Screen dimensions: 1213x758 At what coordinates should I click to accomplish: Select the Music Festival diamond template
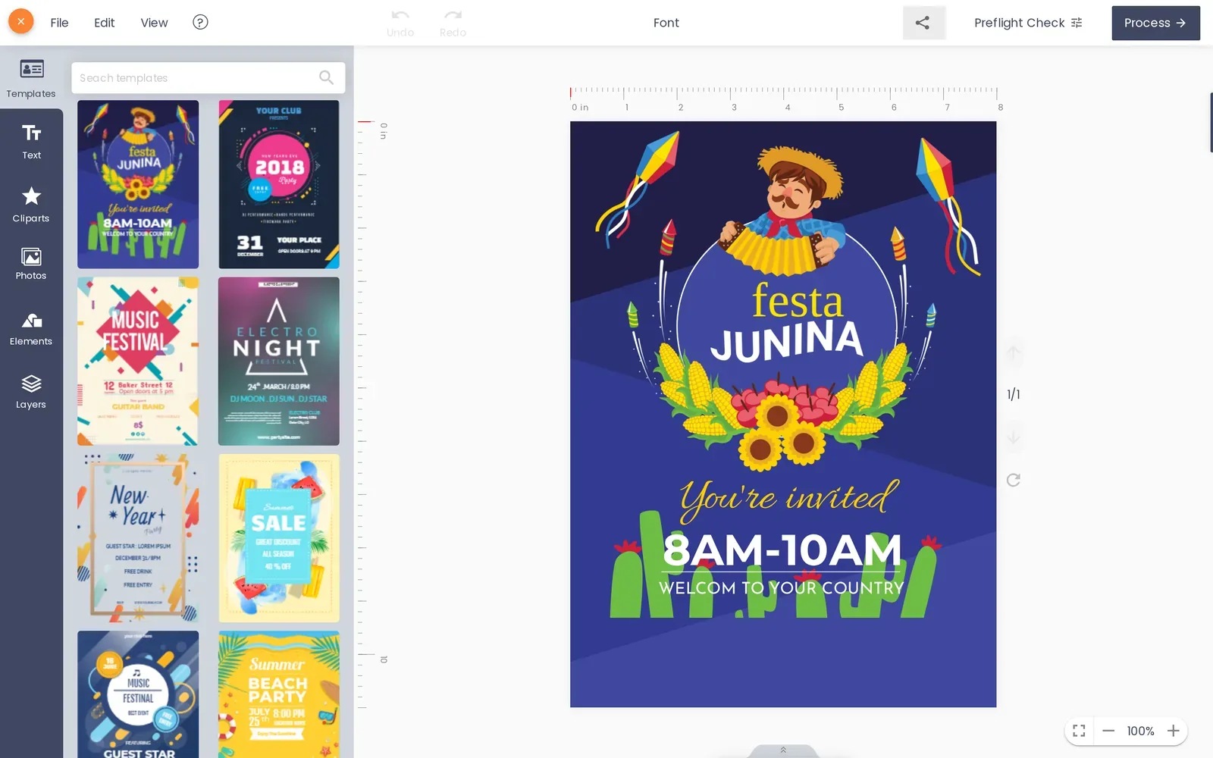point(138,361)
